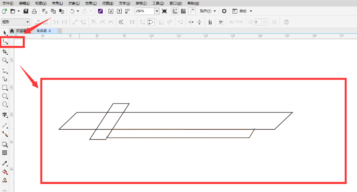The image size is (357, 192).
Task: Undo the last action
Action: 72,11
